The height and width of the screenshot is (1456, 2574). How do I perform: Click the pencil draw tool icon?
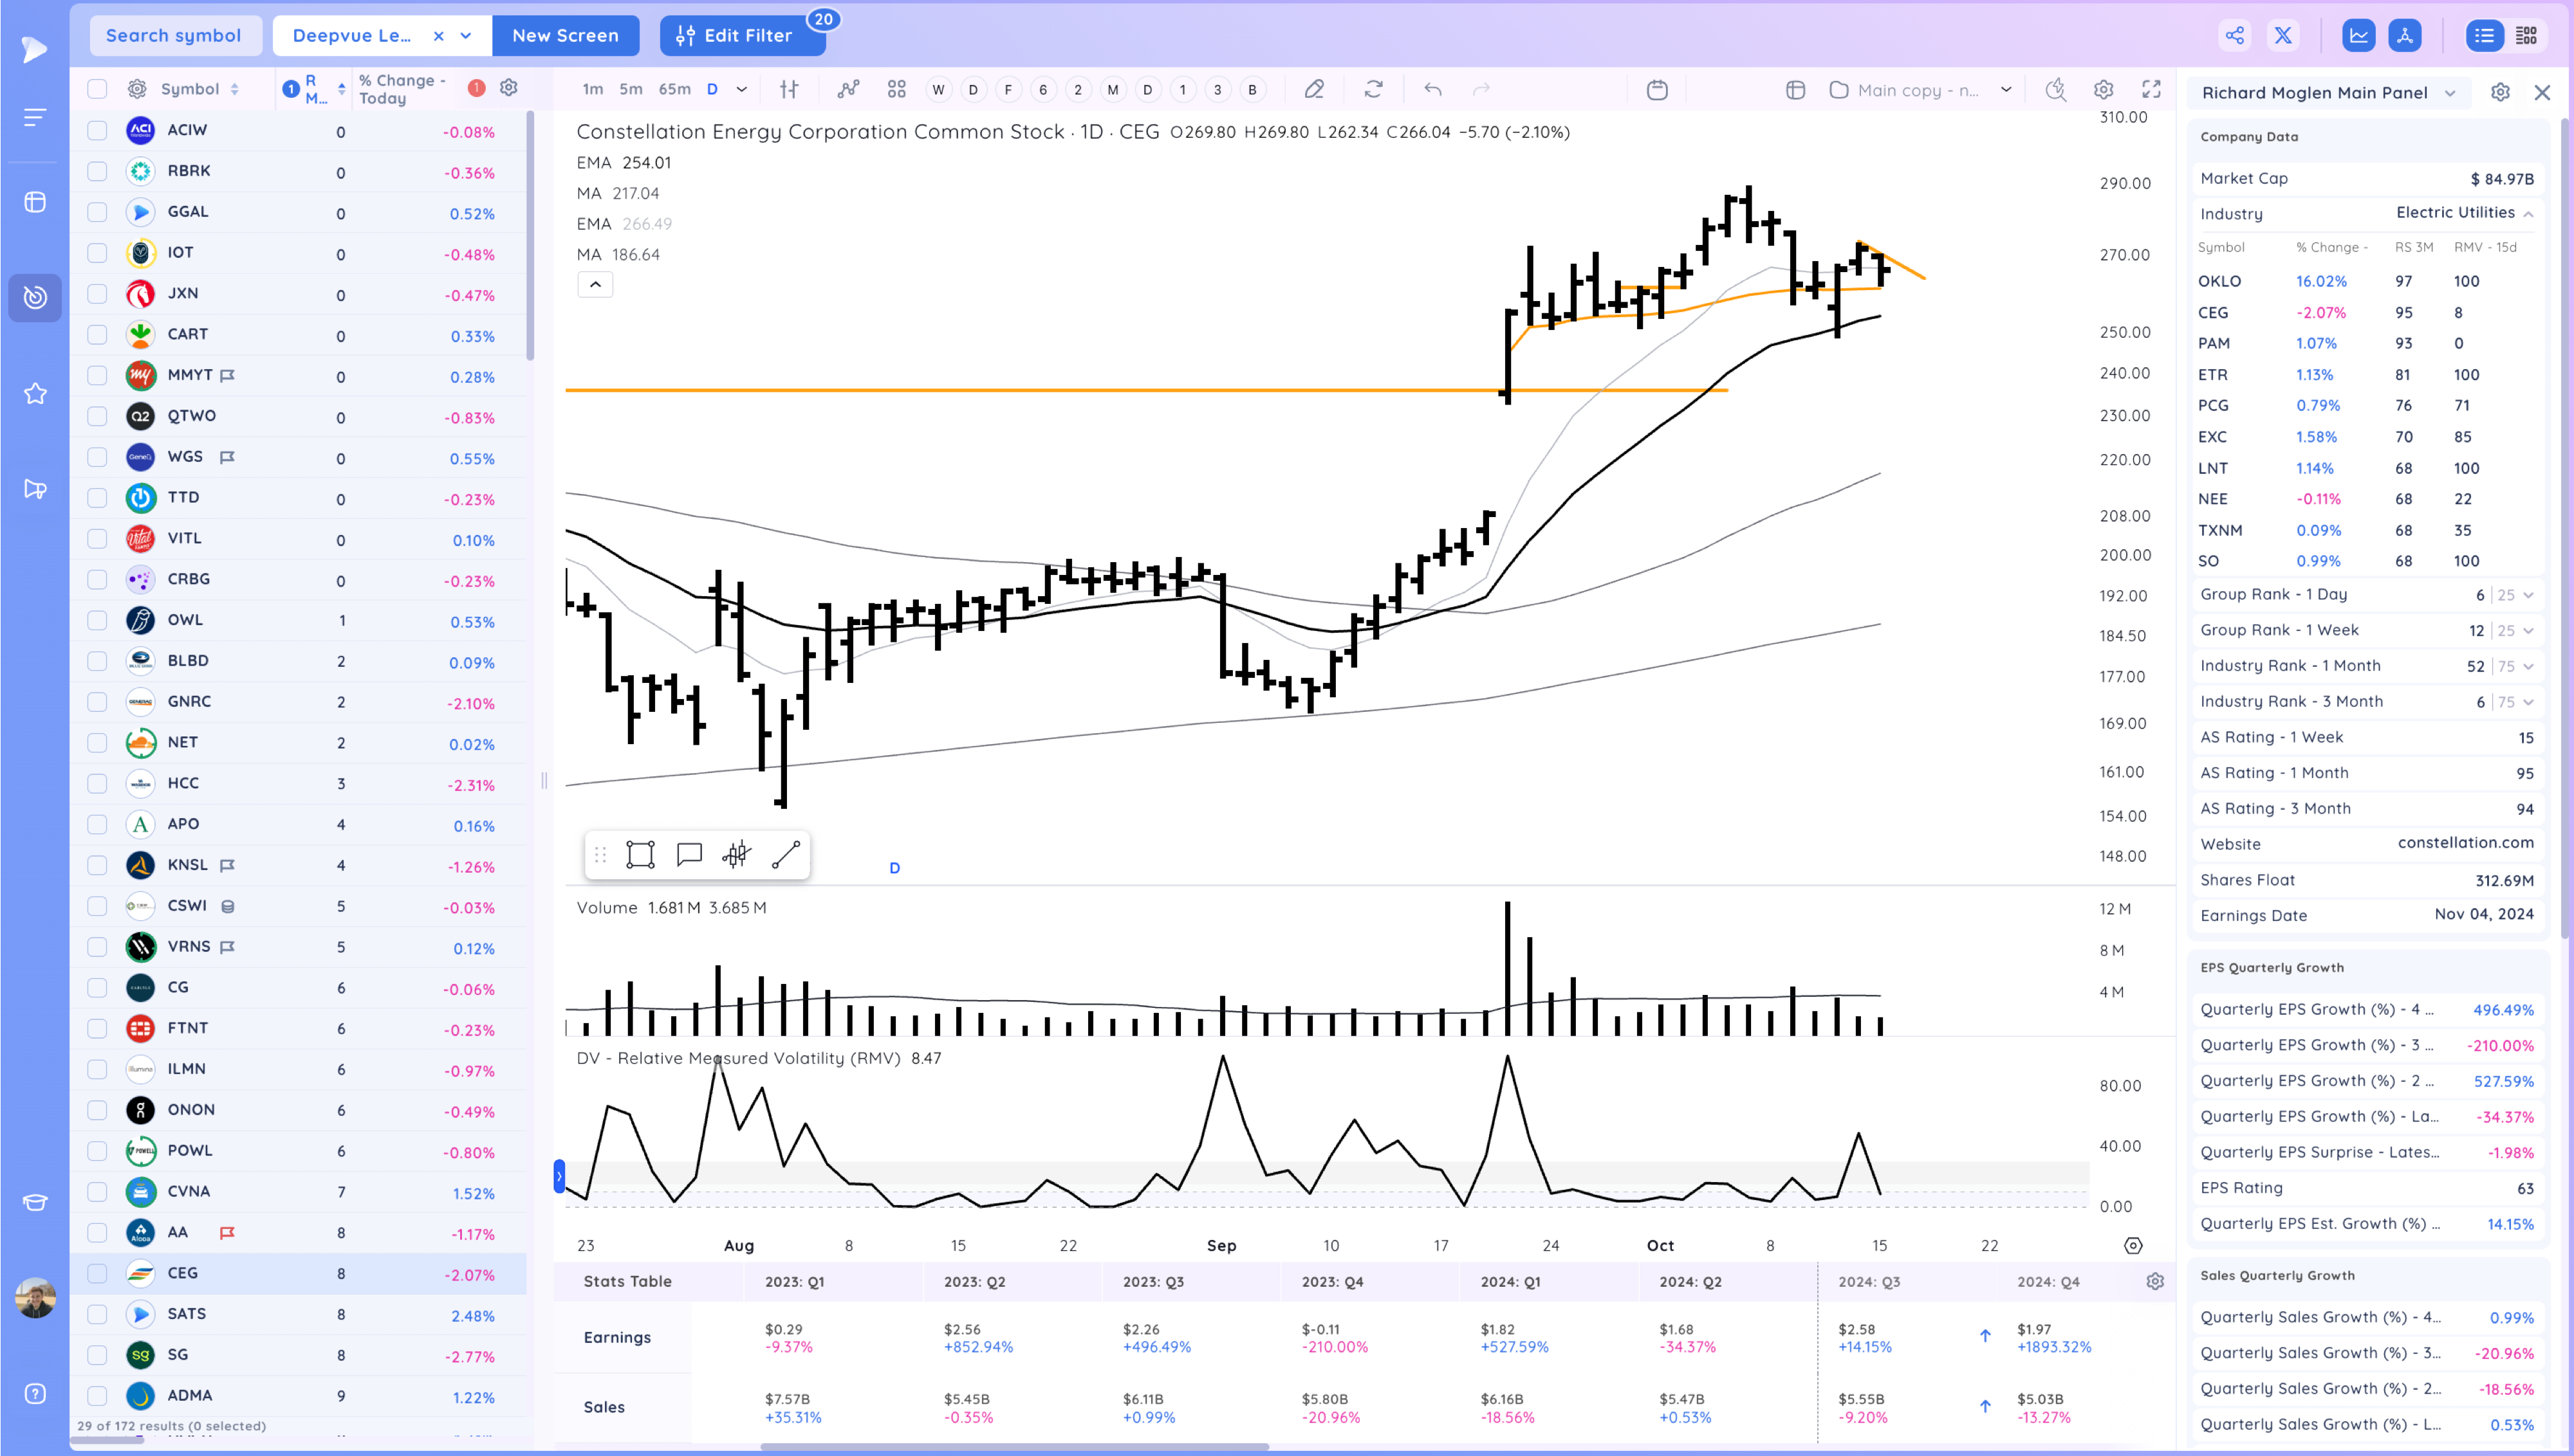pos(1313,90)
